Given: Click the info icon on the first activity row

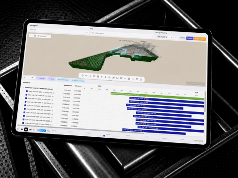Looking at the screenshot, I should tap(54, 93).
